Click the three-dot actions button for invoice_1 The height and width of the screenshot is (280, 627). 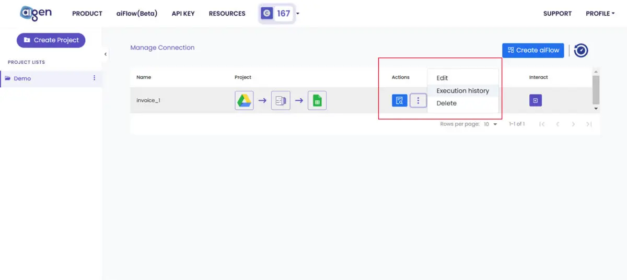[418, 100]
